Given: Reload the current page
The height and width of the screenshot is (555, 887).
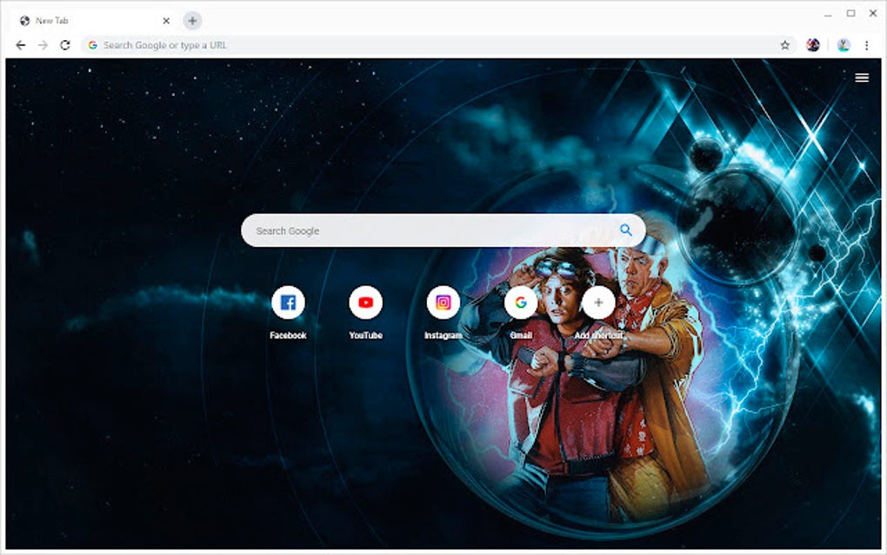Looking at the screenshot, I should click(x=65, y=45).
